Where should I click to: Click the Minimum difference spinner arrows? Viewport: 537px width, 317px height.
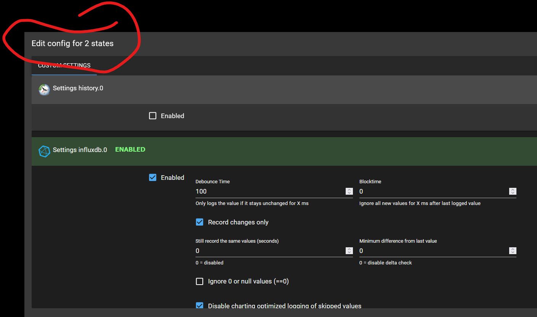pyautogui.click(x=513, y=251)
